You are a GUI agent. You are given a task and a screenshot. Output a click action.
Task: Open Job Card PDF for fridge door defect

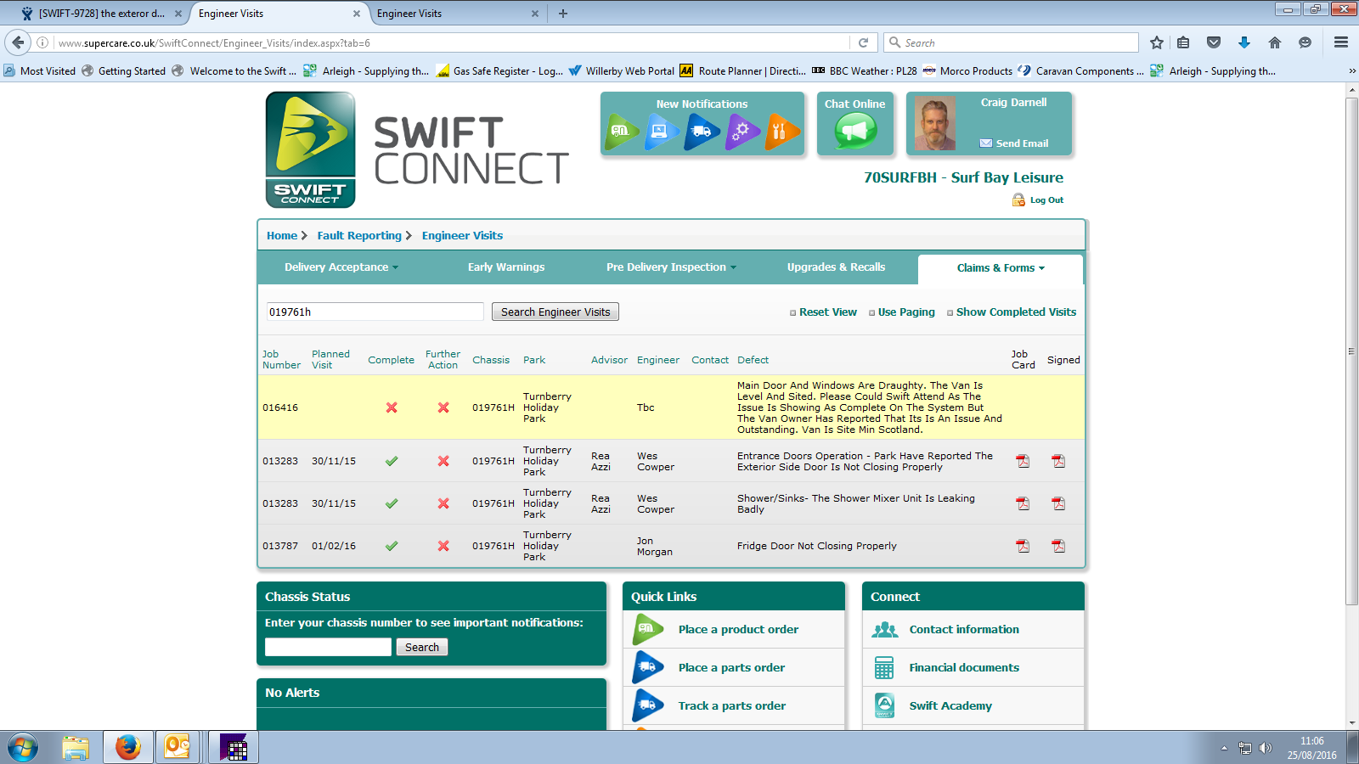1023,546
